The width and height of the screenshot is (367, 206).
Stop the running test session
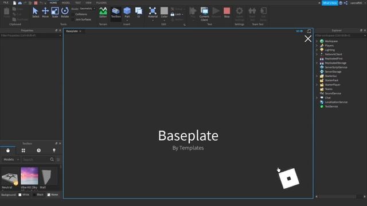pyautogui.click(x=227, y=13)
